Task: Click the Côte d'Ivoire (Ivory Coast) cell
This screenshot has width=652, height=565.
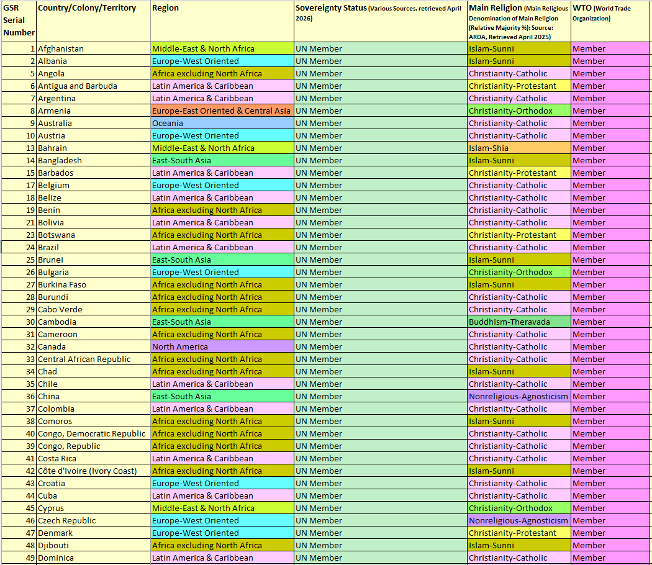Action: click(x=93, y=471)
